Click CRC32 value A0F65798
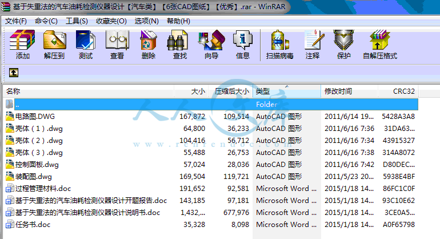 point(399,225)
